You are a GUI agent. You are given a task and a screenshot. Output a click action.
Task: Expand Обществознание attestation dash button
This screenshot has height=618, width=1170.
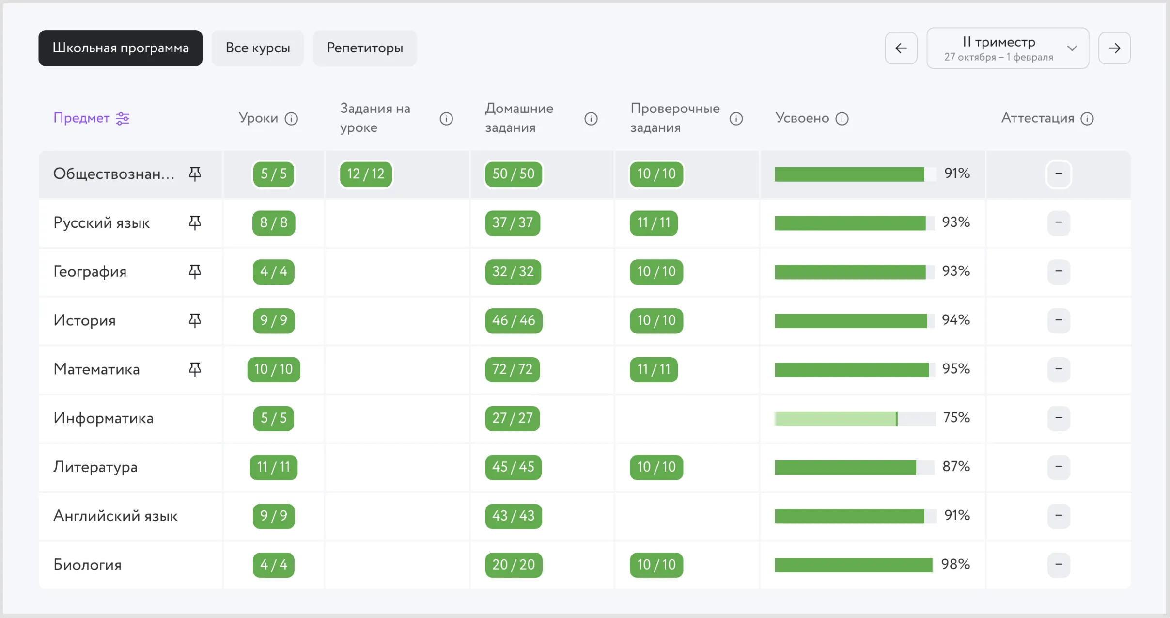[1058, 174]
